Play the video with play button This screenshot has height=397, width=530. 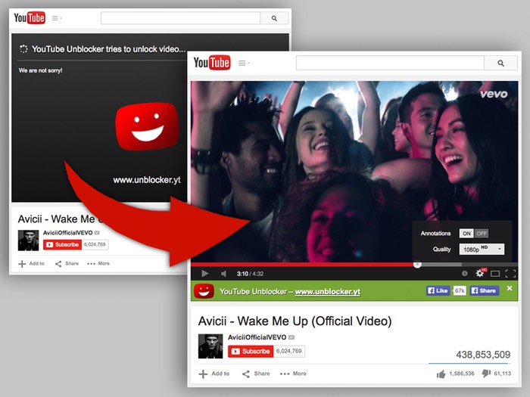[205, 274]
